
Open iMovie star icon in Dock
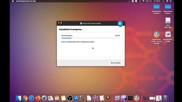[x=96, y=98]
